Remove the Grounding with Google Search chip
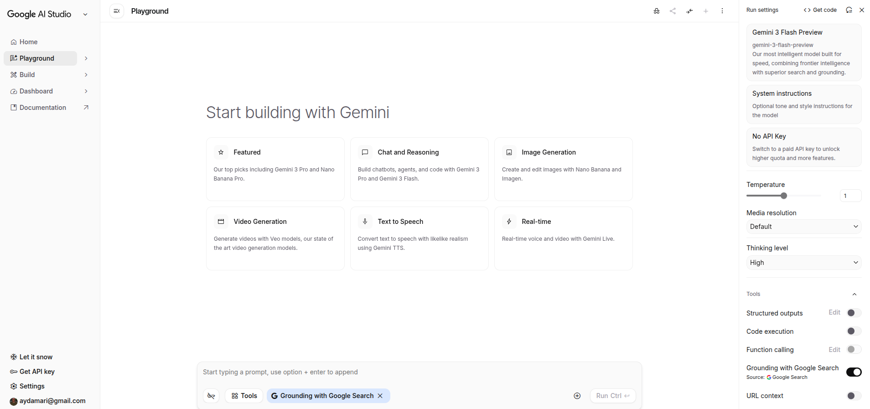Image resolution: width=870 pixels, height=409 pixels. tap(380, 396)
